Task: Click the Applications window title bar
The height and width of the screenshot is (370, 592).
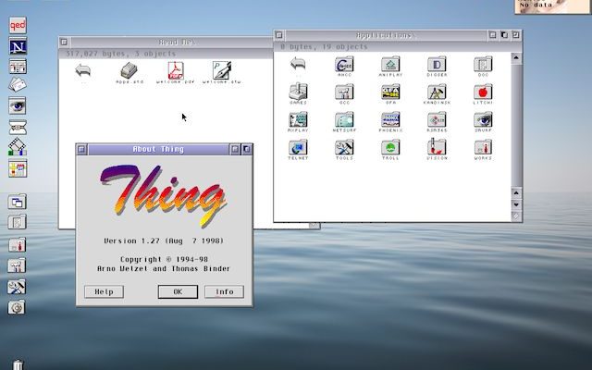Action: pyautogui.click(x=387, y=35)
